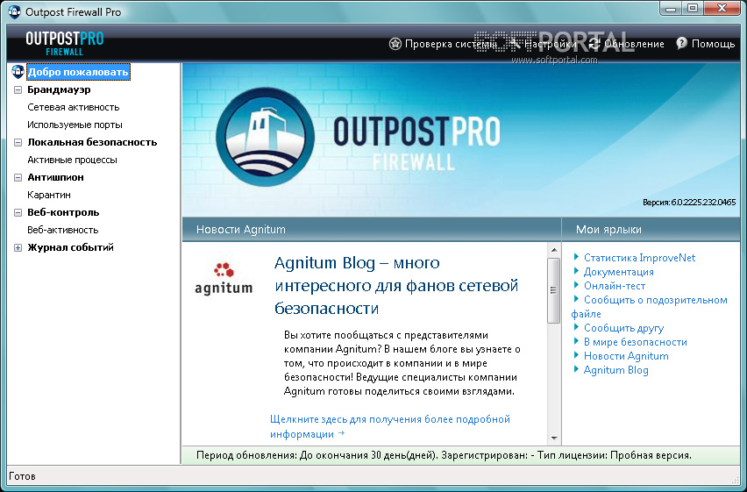Select Добро пожаловать in the sidebar

(78, 72)
